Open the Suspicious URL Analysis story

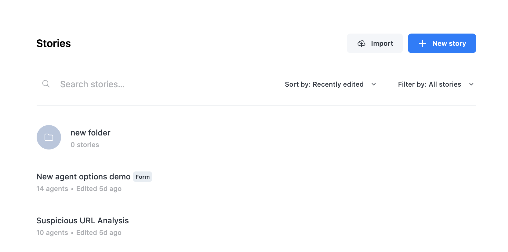pos(82,221)
